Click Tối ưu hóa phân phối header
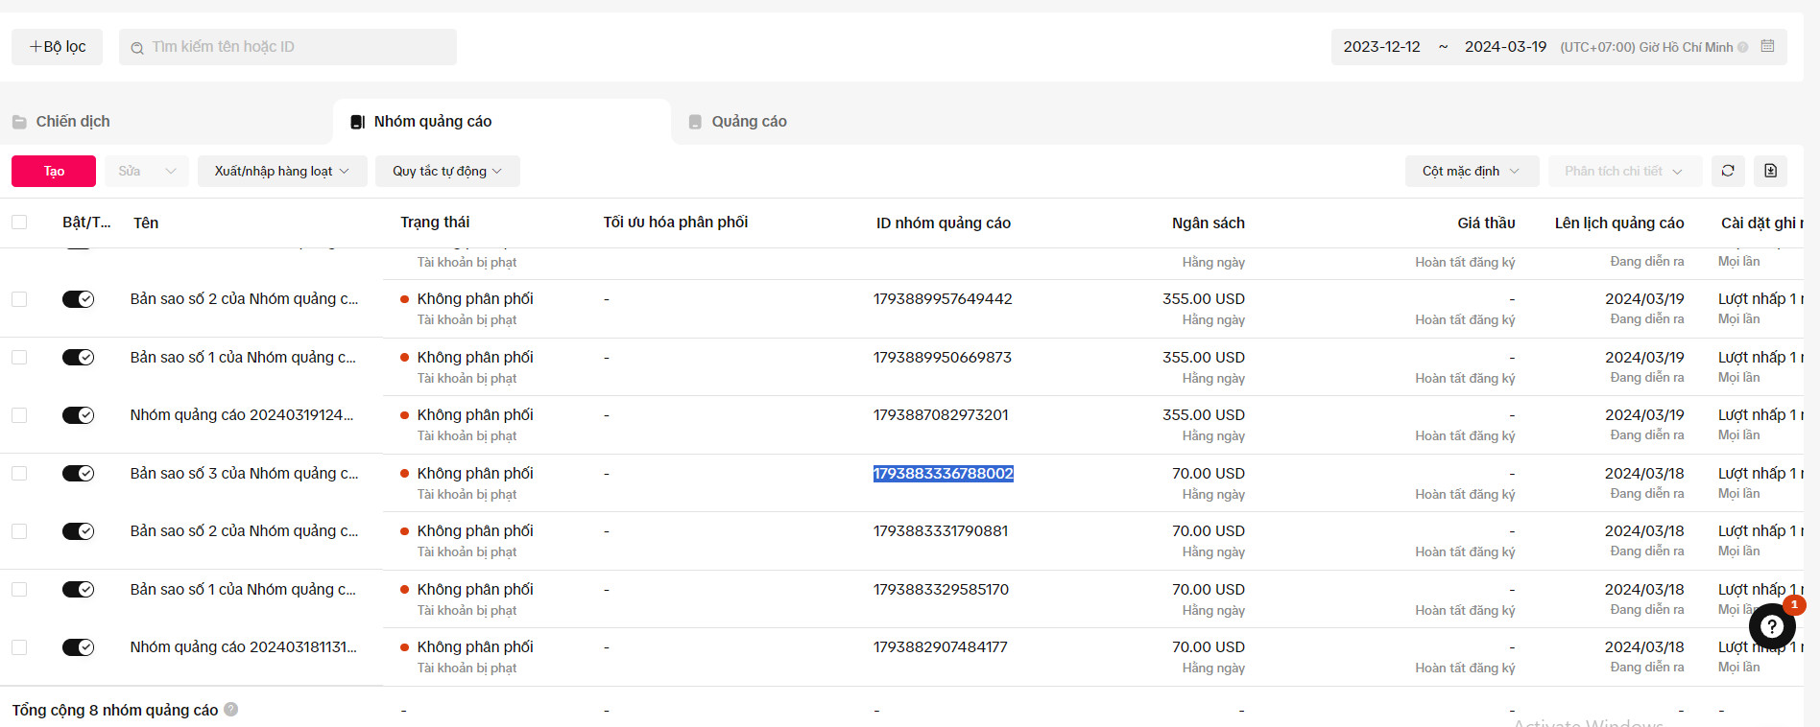 tap(676, 223)
